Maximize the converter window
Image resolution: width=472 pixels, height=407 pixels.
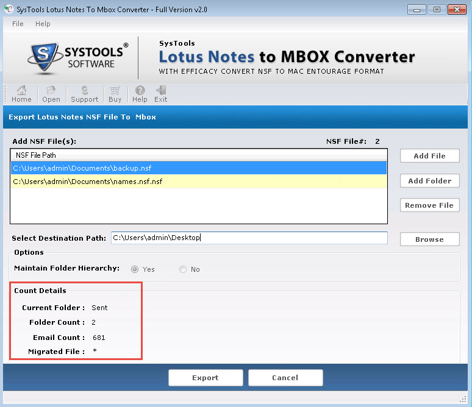[x=437, y=10]
